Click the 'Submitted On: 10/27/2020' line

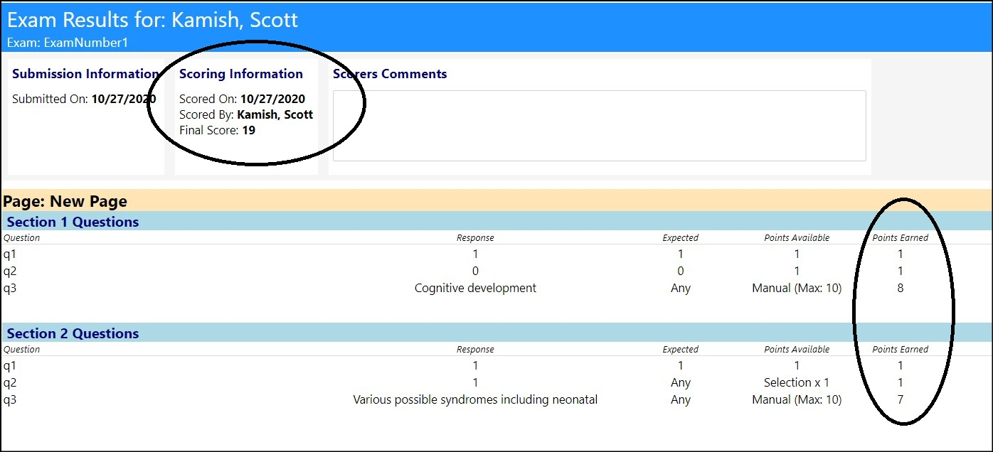coord(84,99)
